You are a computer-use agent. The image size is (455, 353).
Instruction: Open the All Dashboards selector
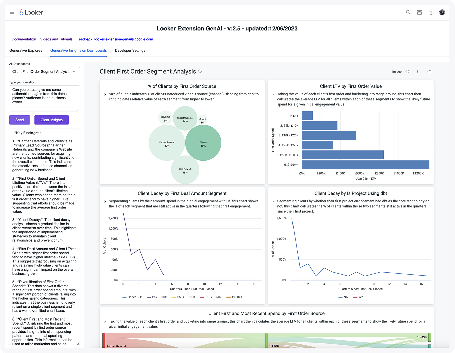(x=44, y=71)
